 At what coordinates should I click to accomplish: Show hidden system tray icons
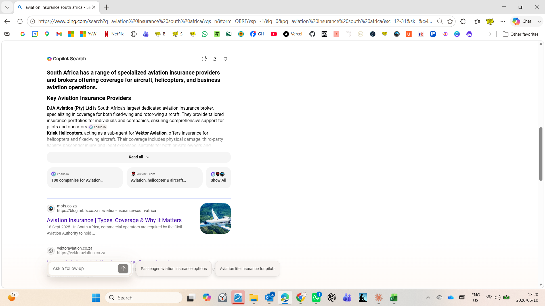(428, 297)
